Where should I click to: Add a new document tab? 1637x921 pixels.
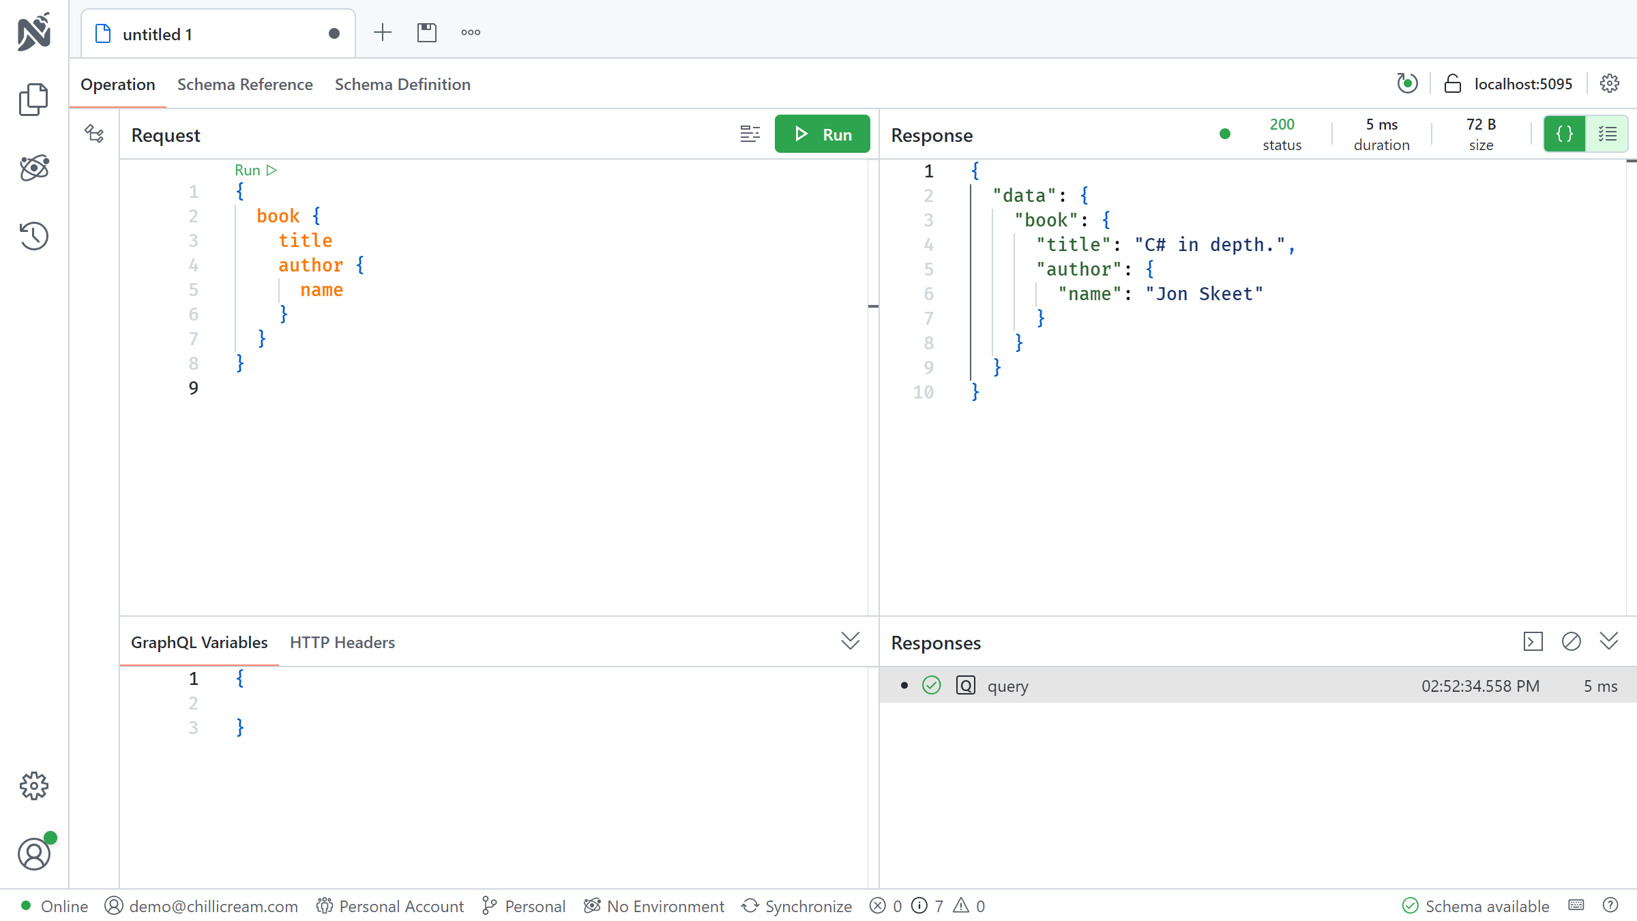(x=383, y=32)
